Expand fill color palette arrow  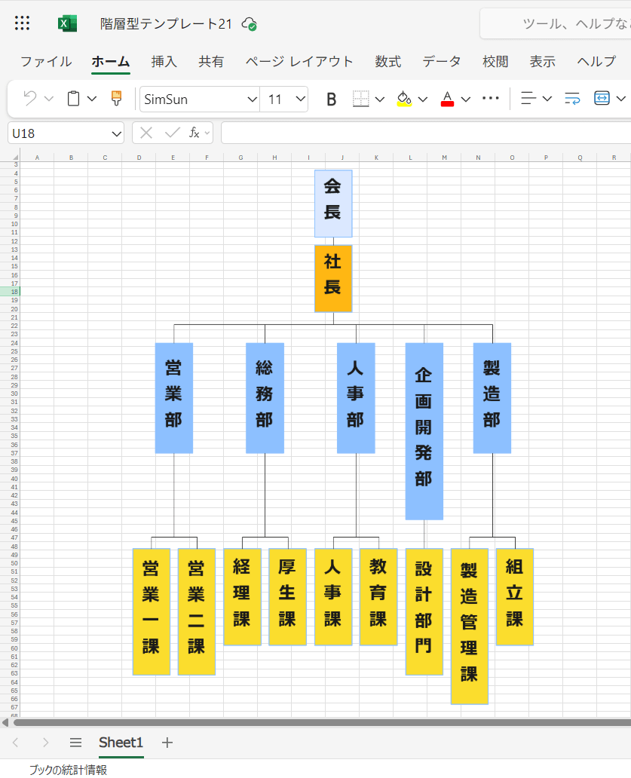pos(423,100)
